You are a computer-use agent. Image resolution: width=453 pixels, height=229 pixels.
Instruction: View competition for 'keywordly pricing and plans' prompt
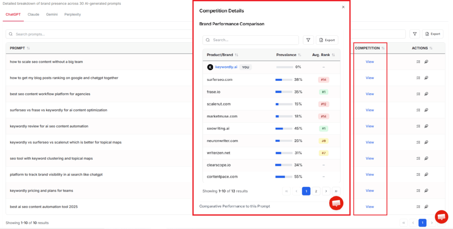tap(370, 191)
